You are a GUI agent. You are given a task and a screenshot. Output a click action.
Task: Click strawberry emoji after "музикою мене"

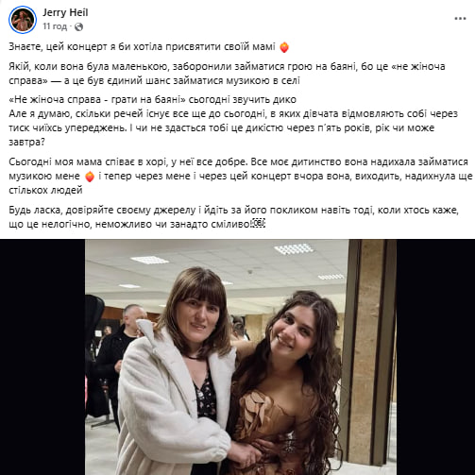(x=90, y=177)
